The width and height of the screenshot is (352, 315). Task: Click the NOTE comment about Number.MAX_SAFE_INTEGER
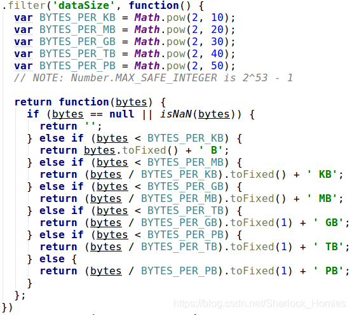[x=154, y=78]
